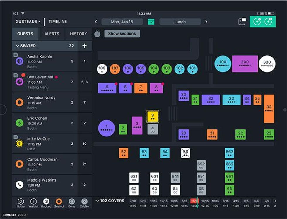
Task: Toggle the Done status filter
Action: pyautogui.click(x=71, y=201)
